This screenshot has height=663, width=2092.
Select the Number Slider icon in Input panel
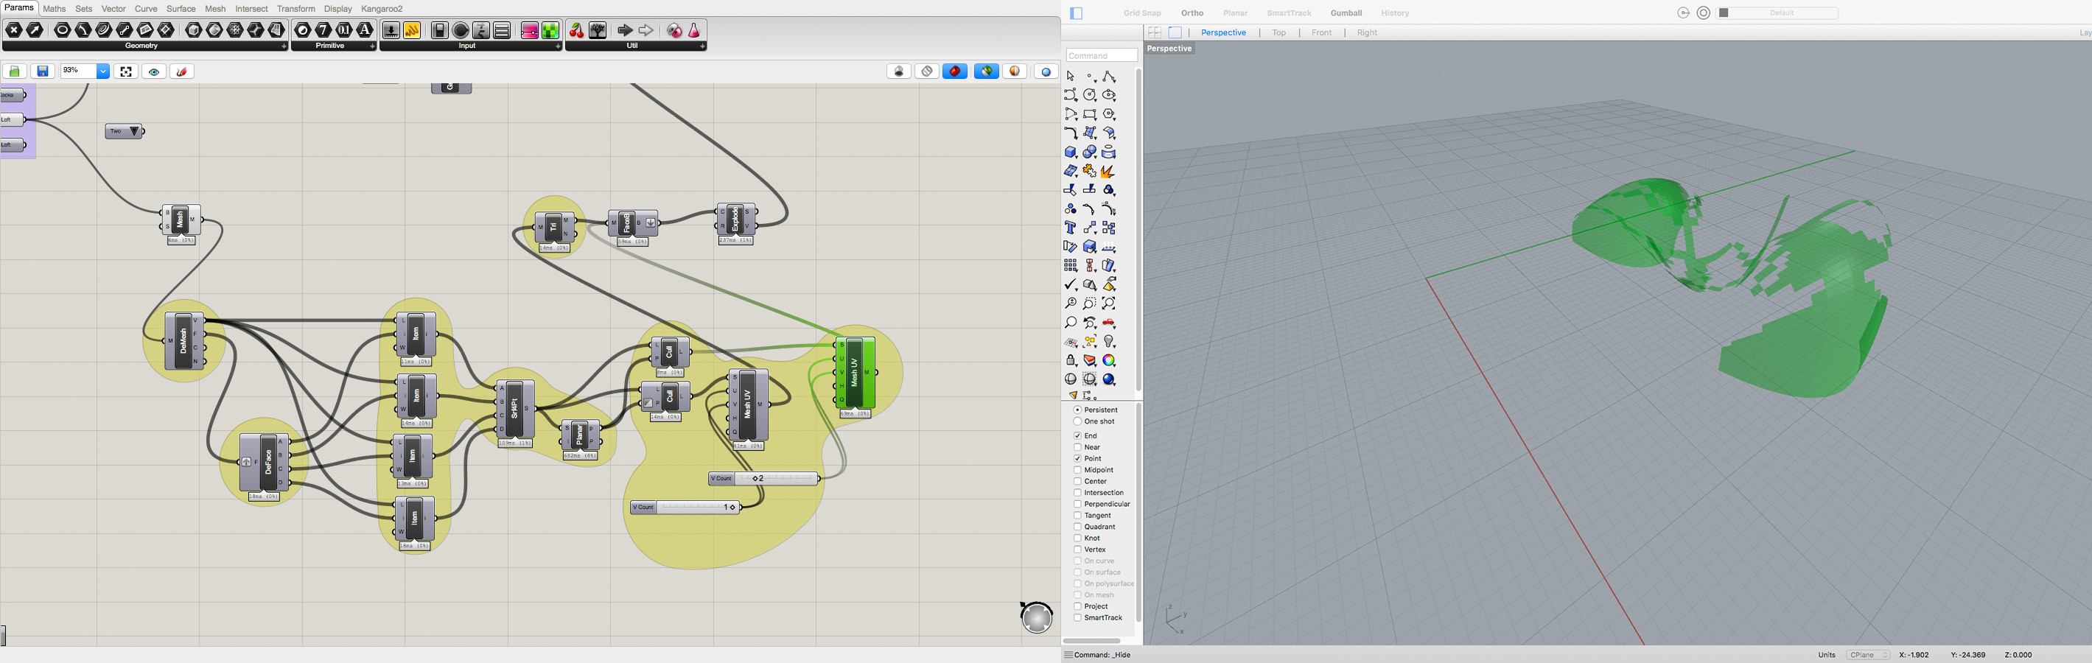point(391,31)
